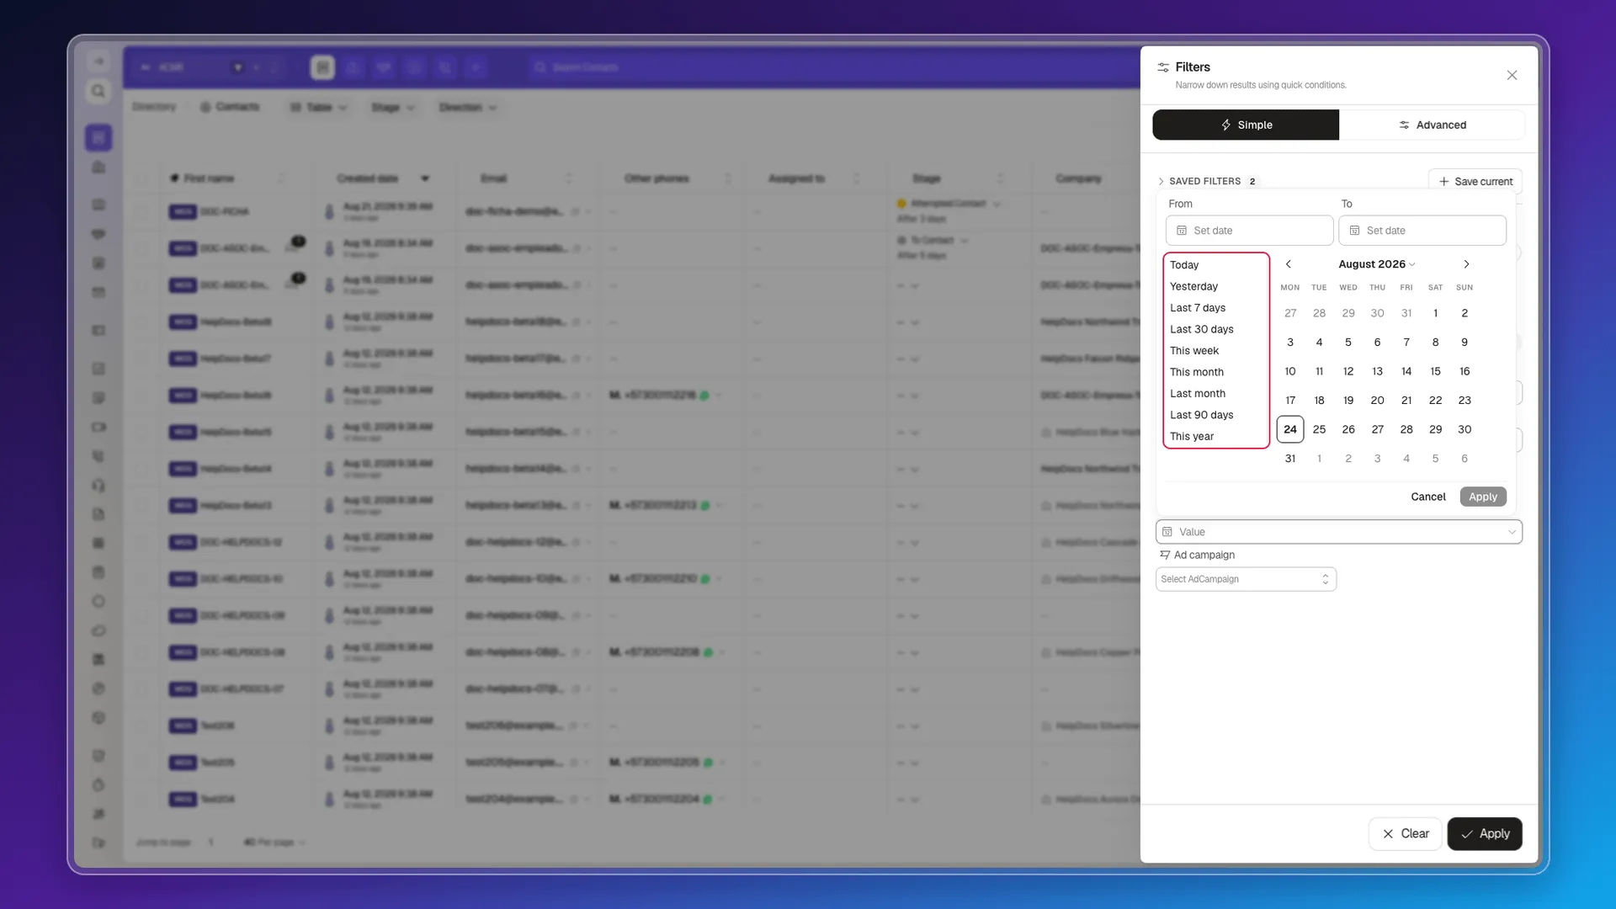Open the Stage dropdown in the toolbar

pyautogui.click(x=393, y=108)
